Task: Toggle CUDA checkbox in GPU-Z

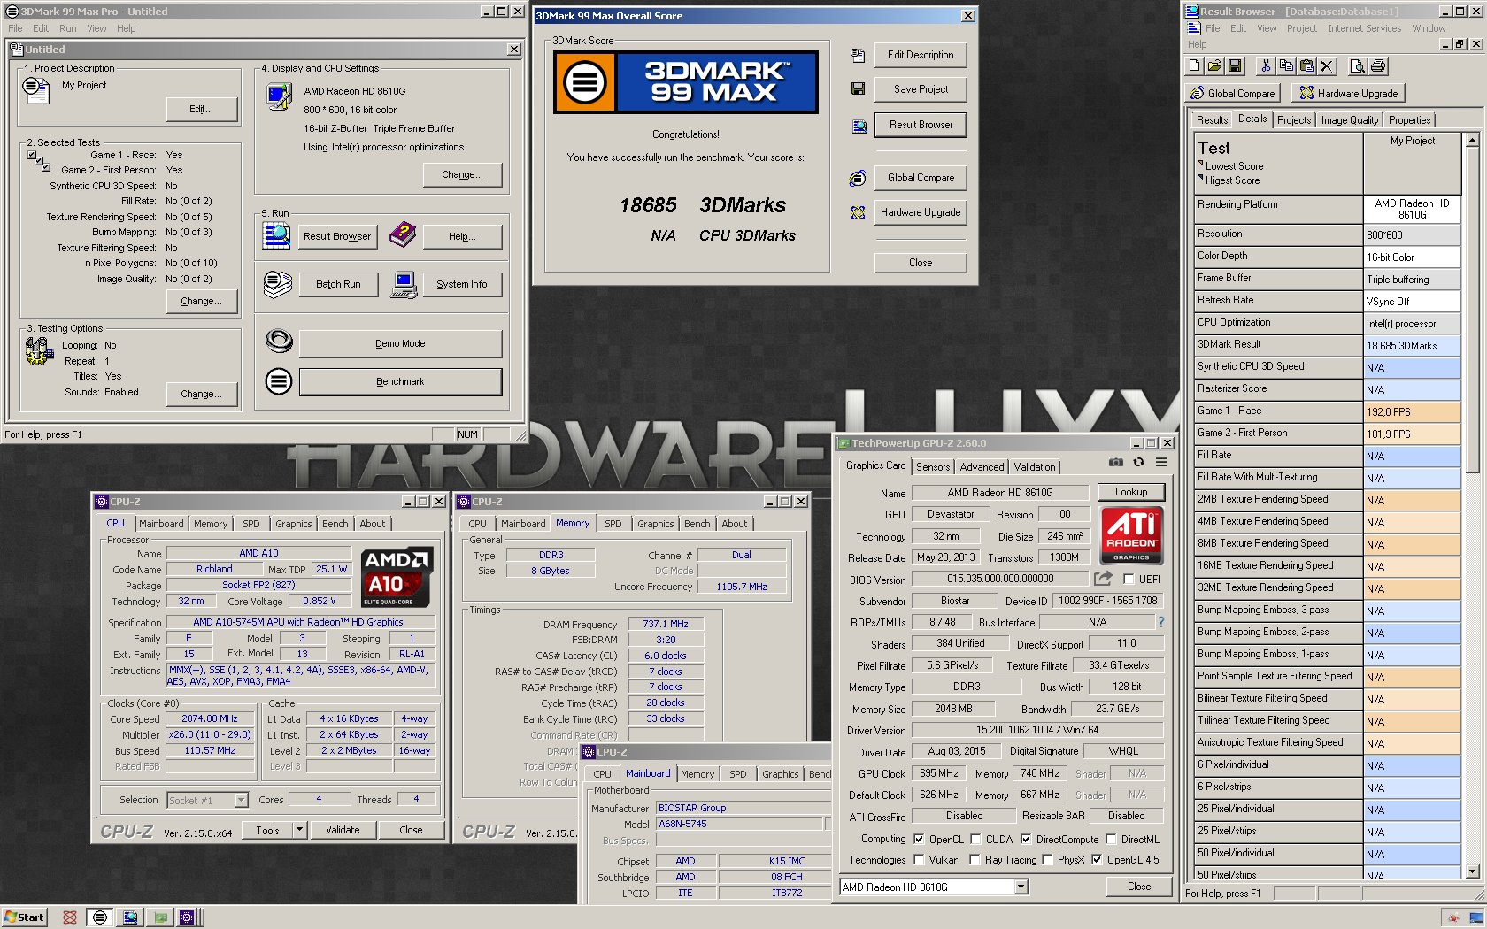Action: pyautogui.click(x=975, y=839)
